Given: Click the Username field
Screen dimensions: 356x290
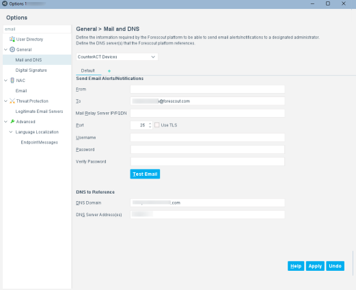Looking at the screenshot, I should coord(207,137).
